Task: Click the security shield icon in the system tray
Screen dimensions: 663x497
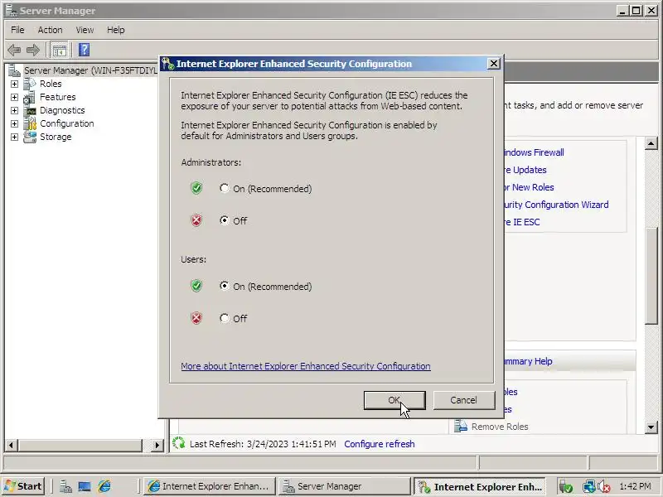Action: tap(565, 487)
